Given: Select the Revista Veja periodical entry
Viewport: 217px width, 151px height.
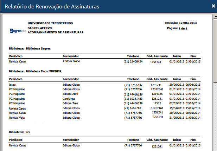Looking at the screenshot, I should (x=18, y=118).
